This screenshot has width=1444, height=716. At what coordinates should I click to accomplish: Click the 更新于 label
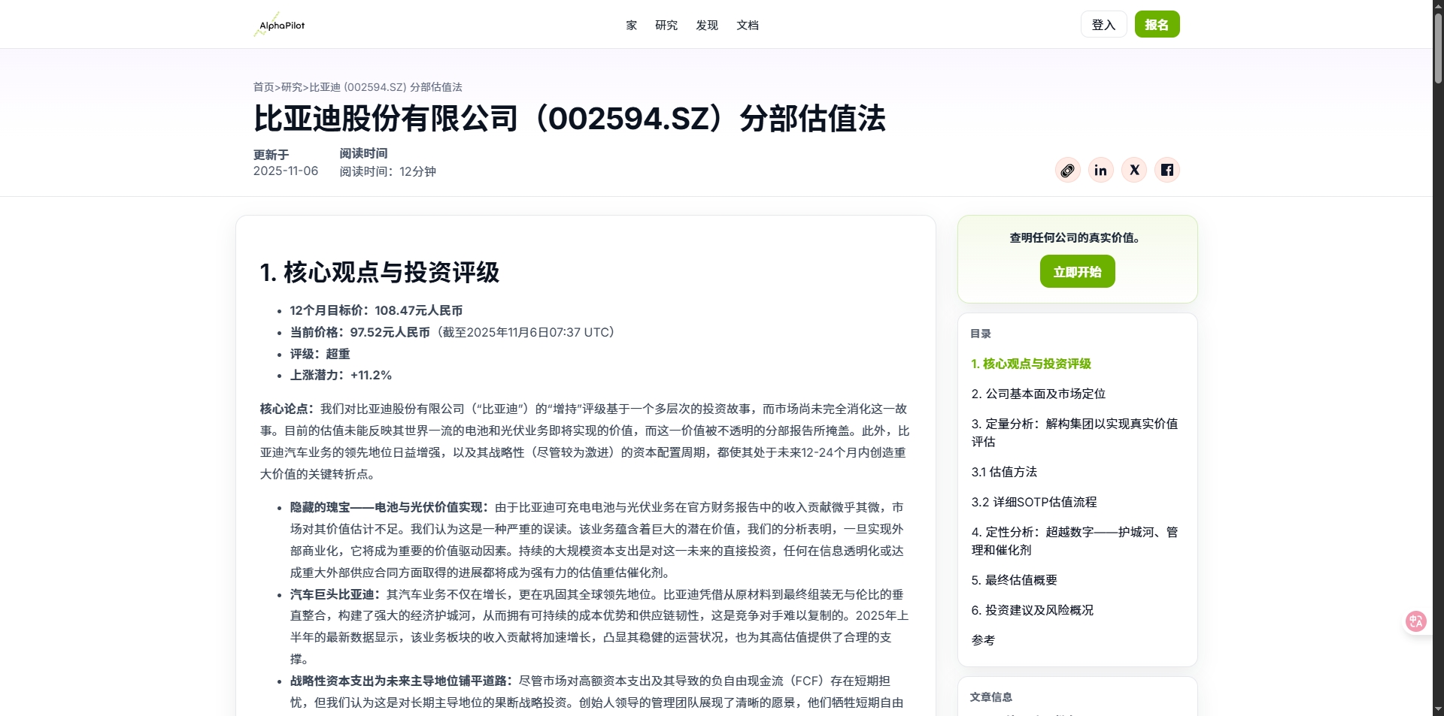pos(271,155)
